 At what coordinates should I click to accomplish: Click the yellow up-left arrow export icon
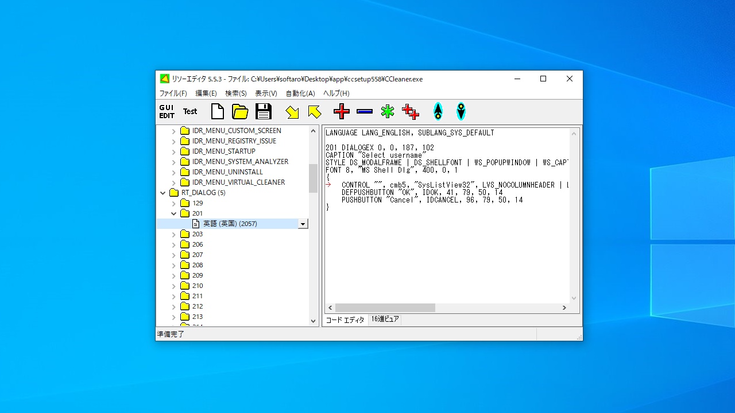click(x=315, y=112)
